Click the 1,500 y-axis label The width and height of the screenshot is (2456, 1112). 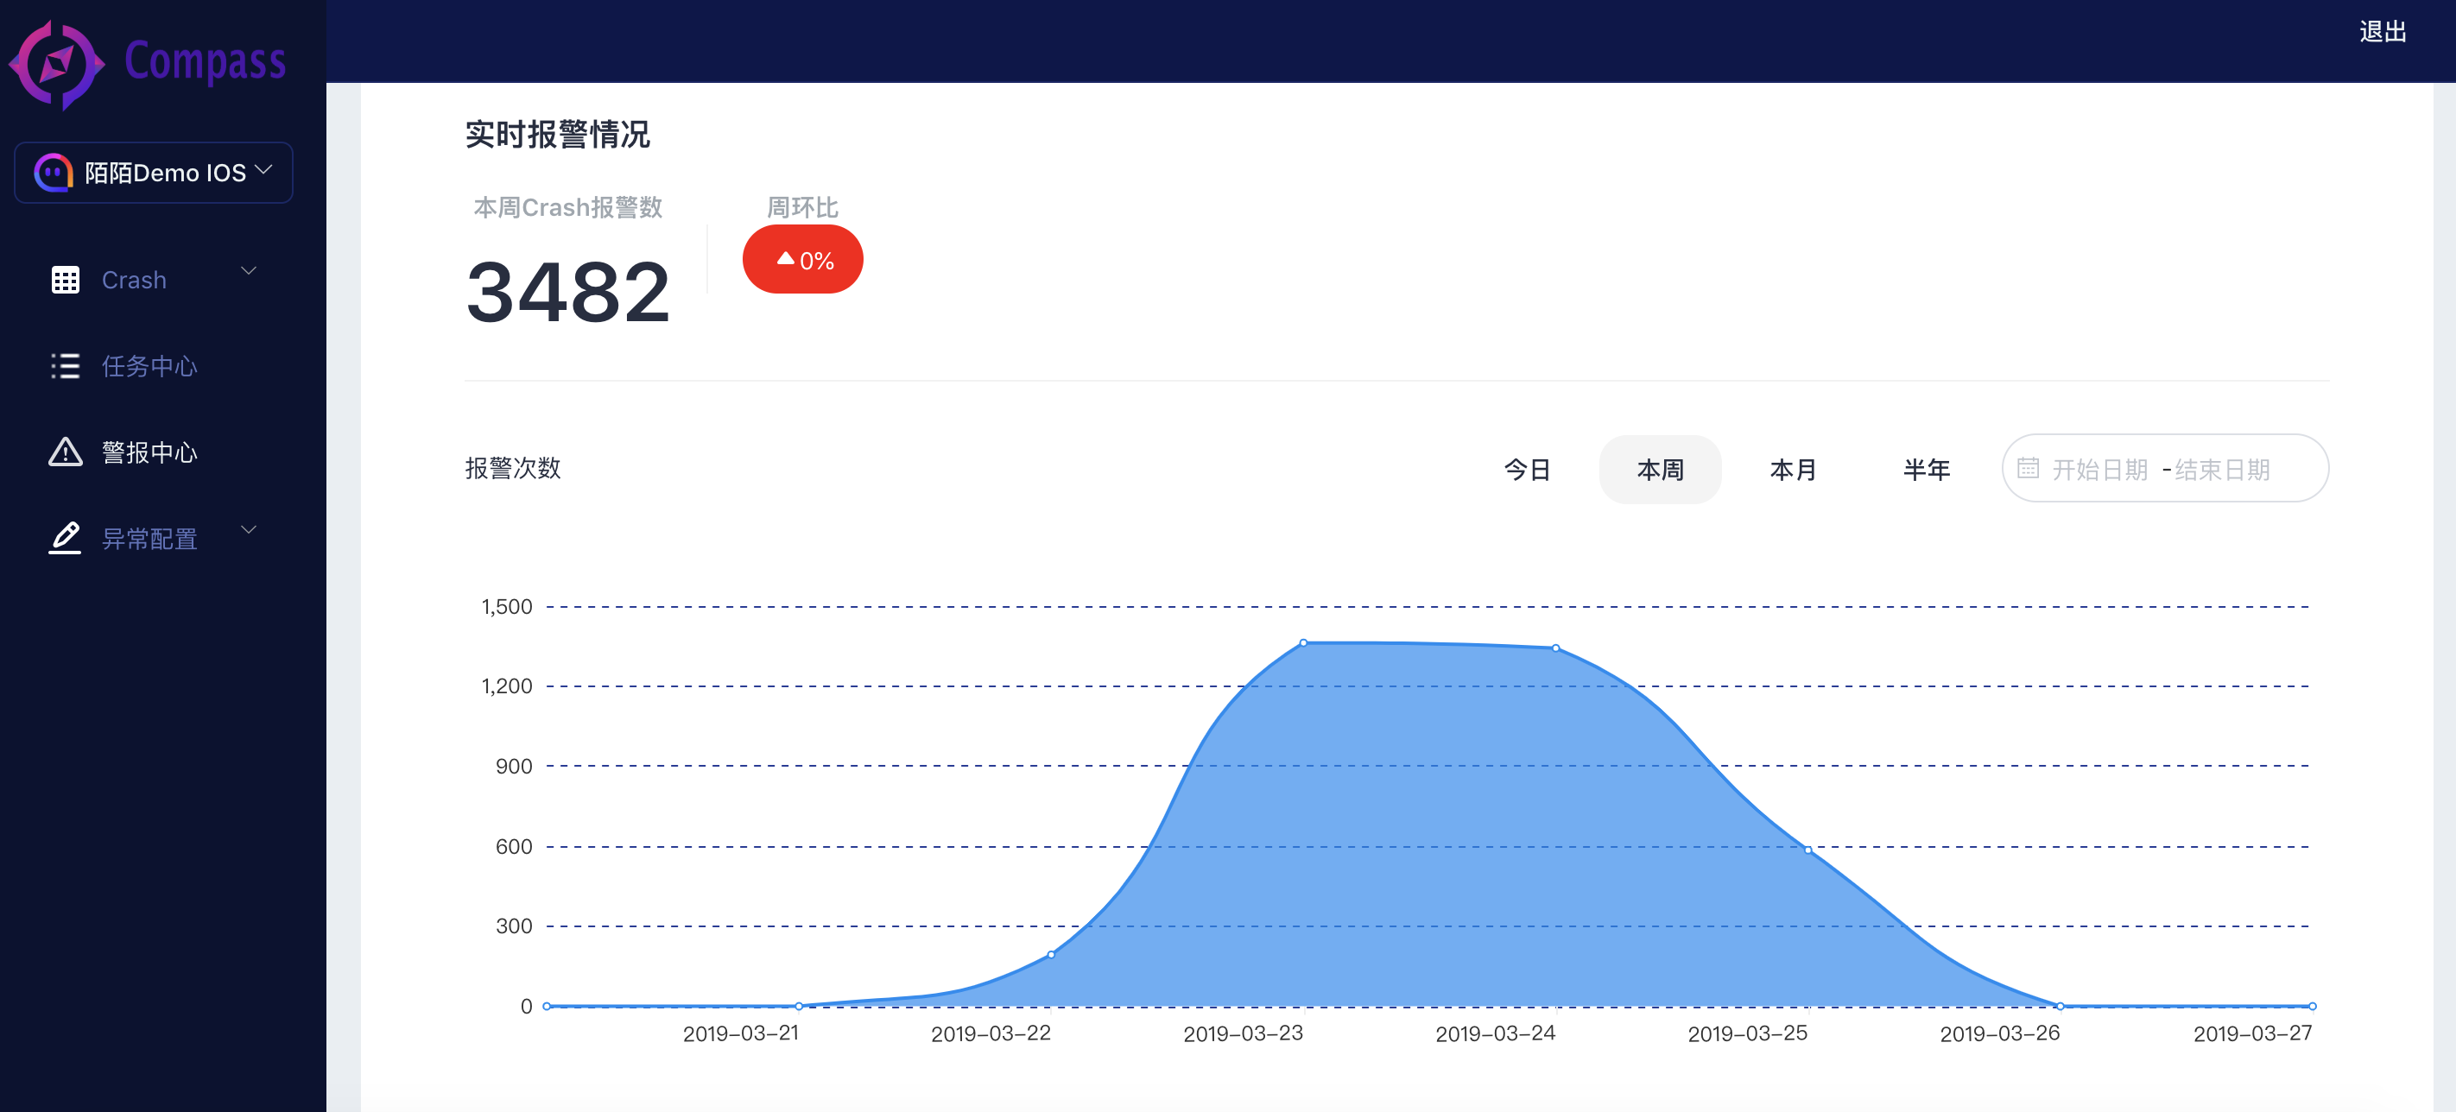tap(507, 607)
